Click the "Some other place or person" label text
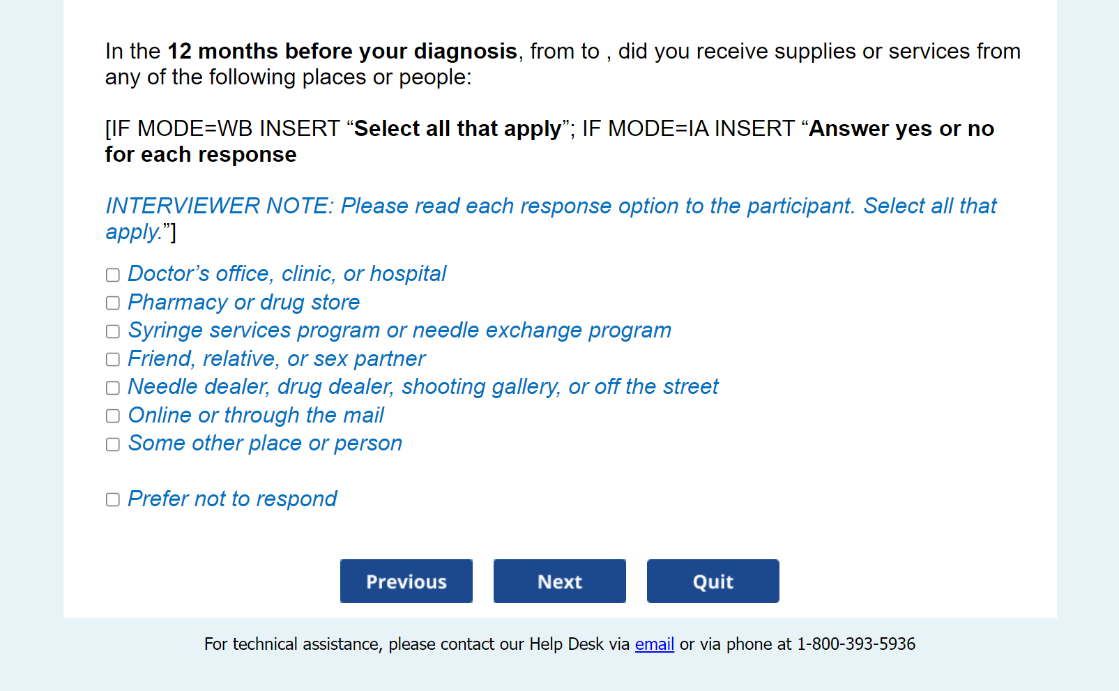 click(265, 443)
